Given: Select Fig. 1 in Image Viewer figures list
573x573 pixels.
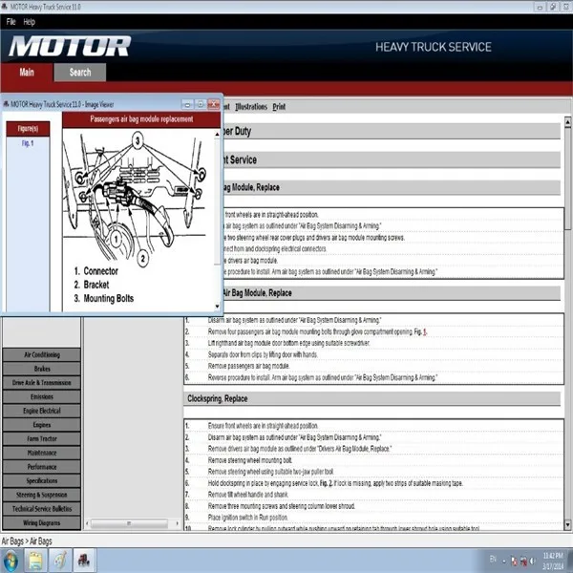Looking at the screenshot, I should coord(28,143).
